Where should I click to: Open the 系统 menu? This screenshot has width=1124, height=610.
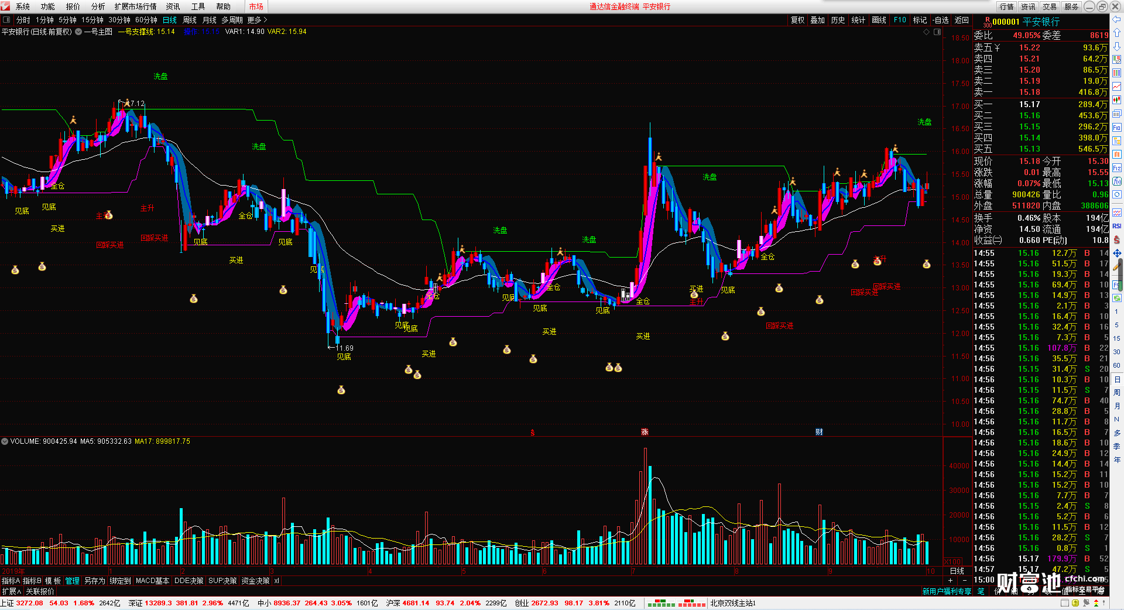22,6
